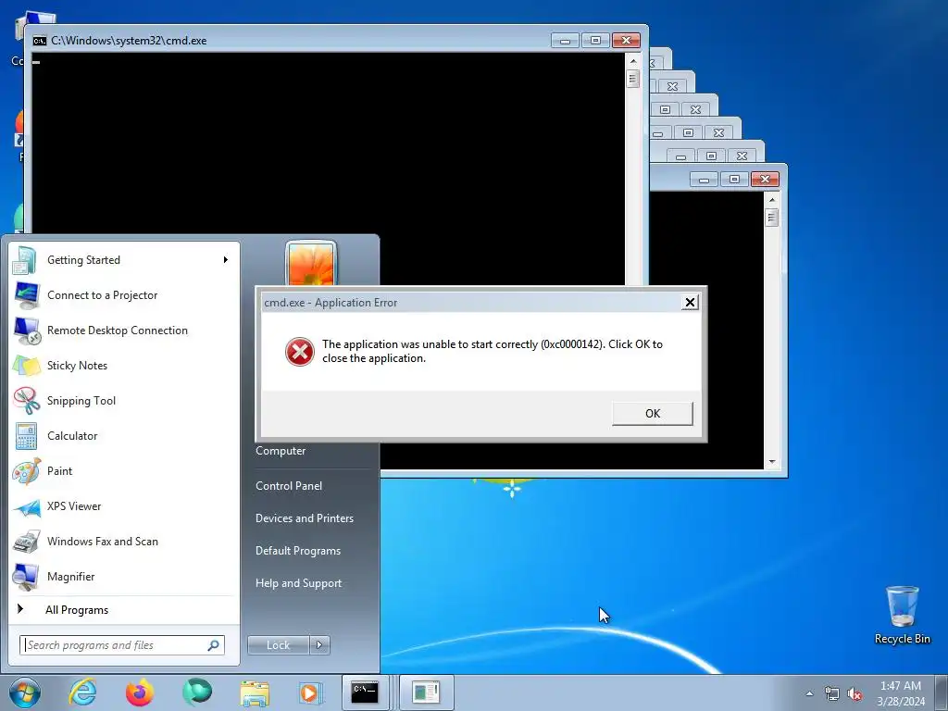
Task: Minimize the front cmd.exe window
Action: (x=566, y=41)
